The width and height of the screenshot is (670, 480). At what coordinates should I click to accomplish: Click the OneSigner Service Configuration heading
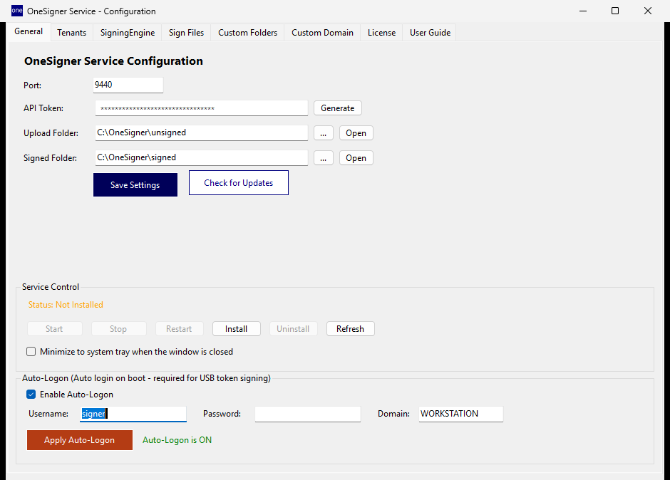coord(113,61)
